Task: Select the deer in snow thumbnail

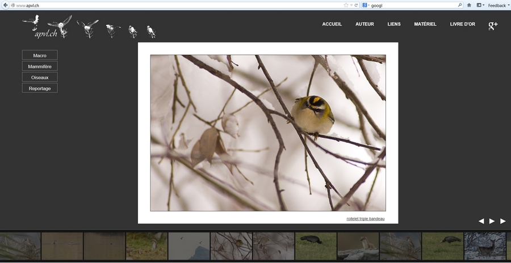Action: tap(484, 246)
